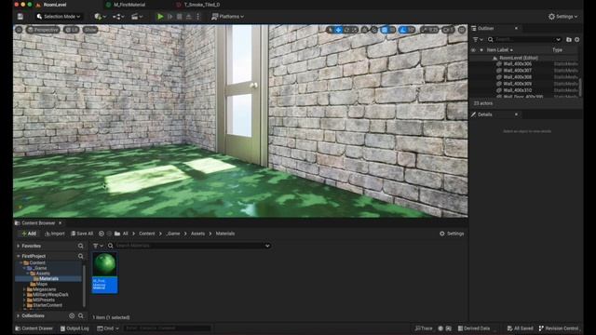This screenshot has height=335, width=596.
Task: Click Import in the Content Browser
Action: coord(55,234)
